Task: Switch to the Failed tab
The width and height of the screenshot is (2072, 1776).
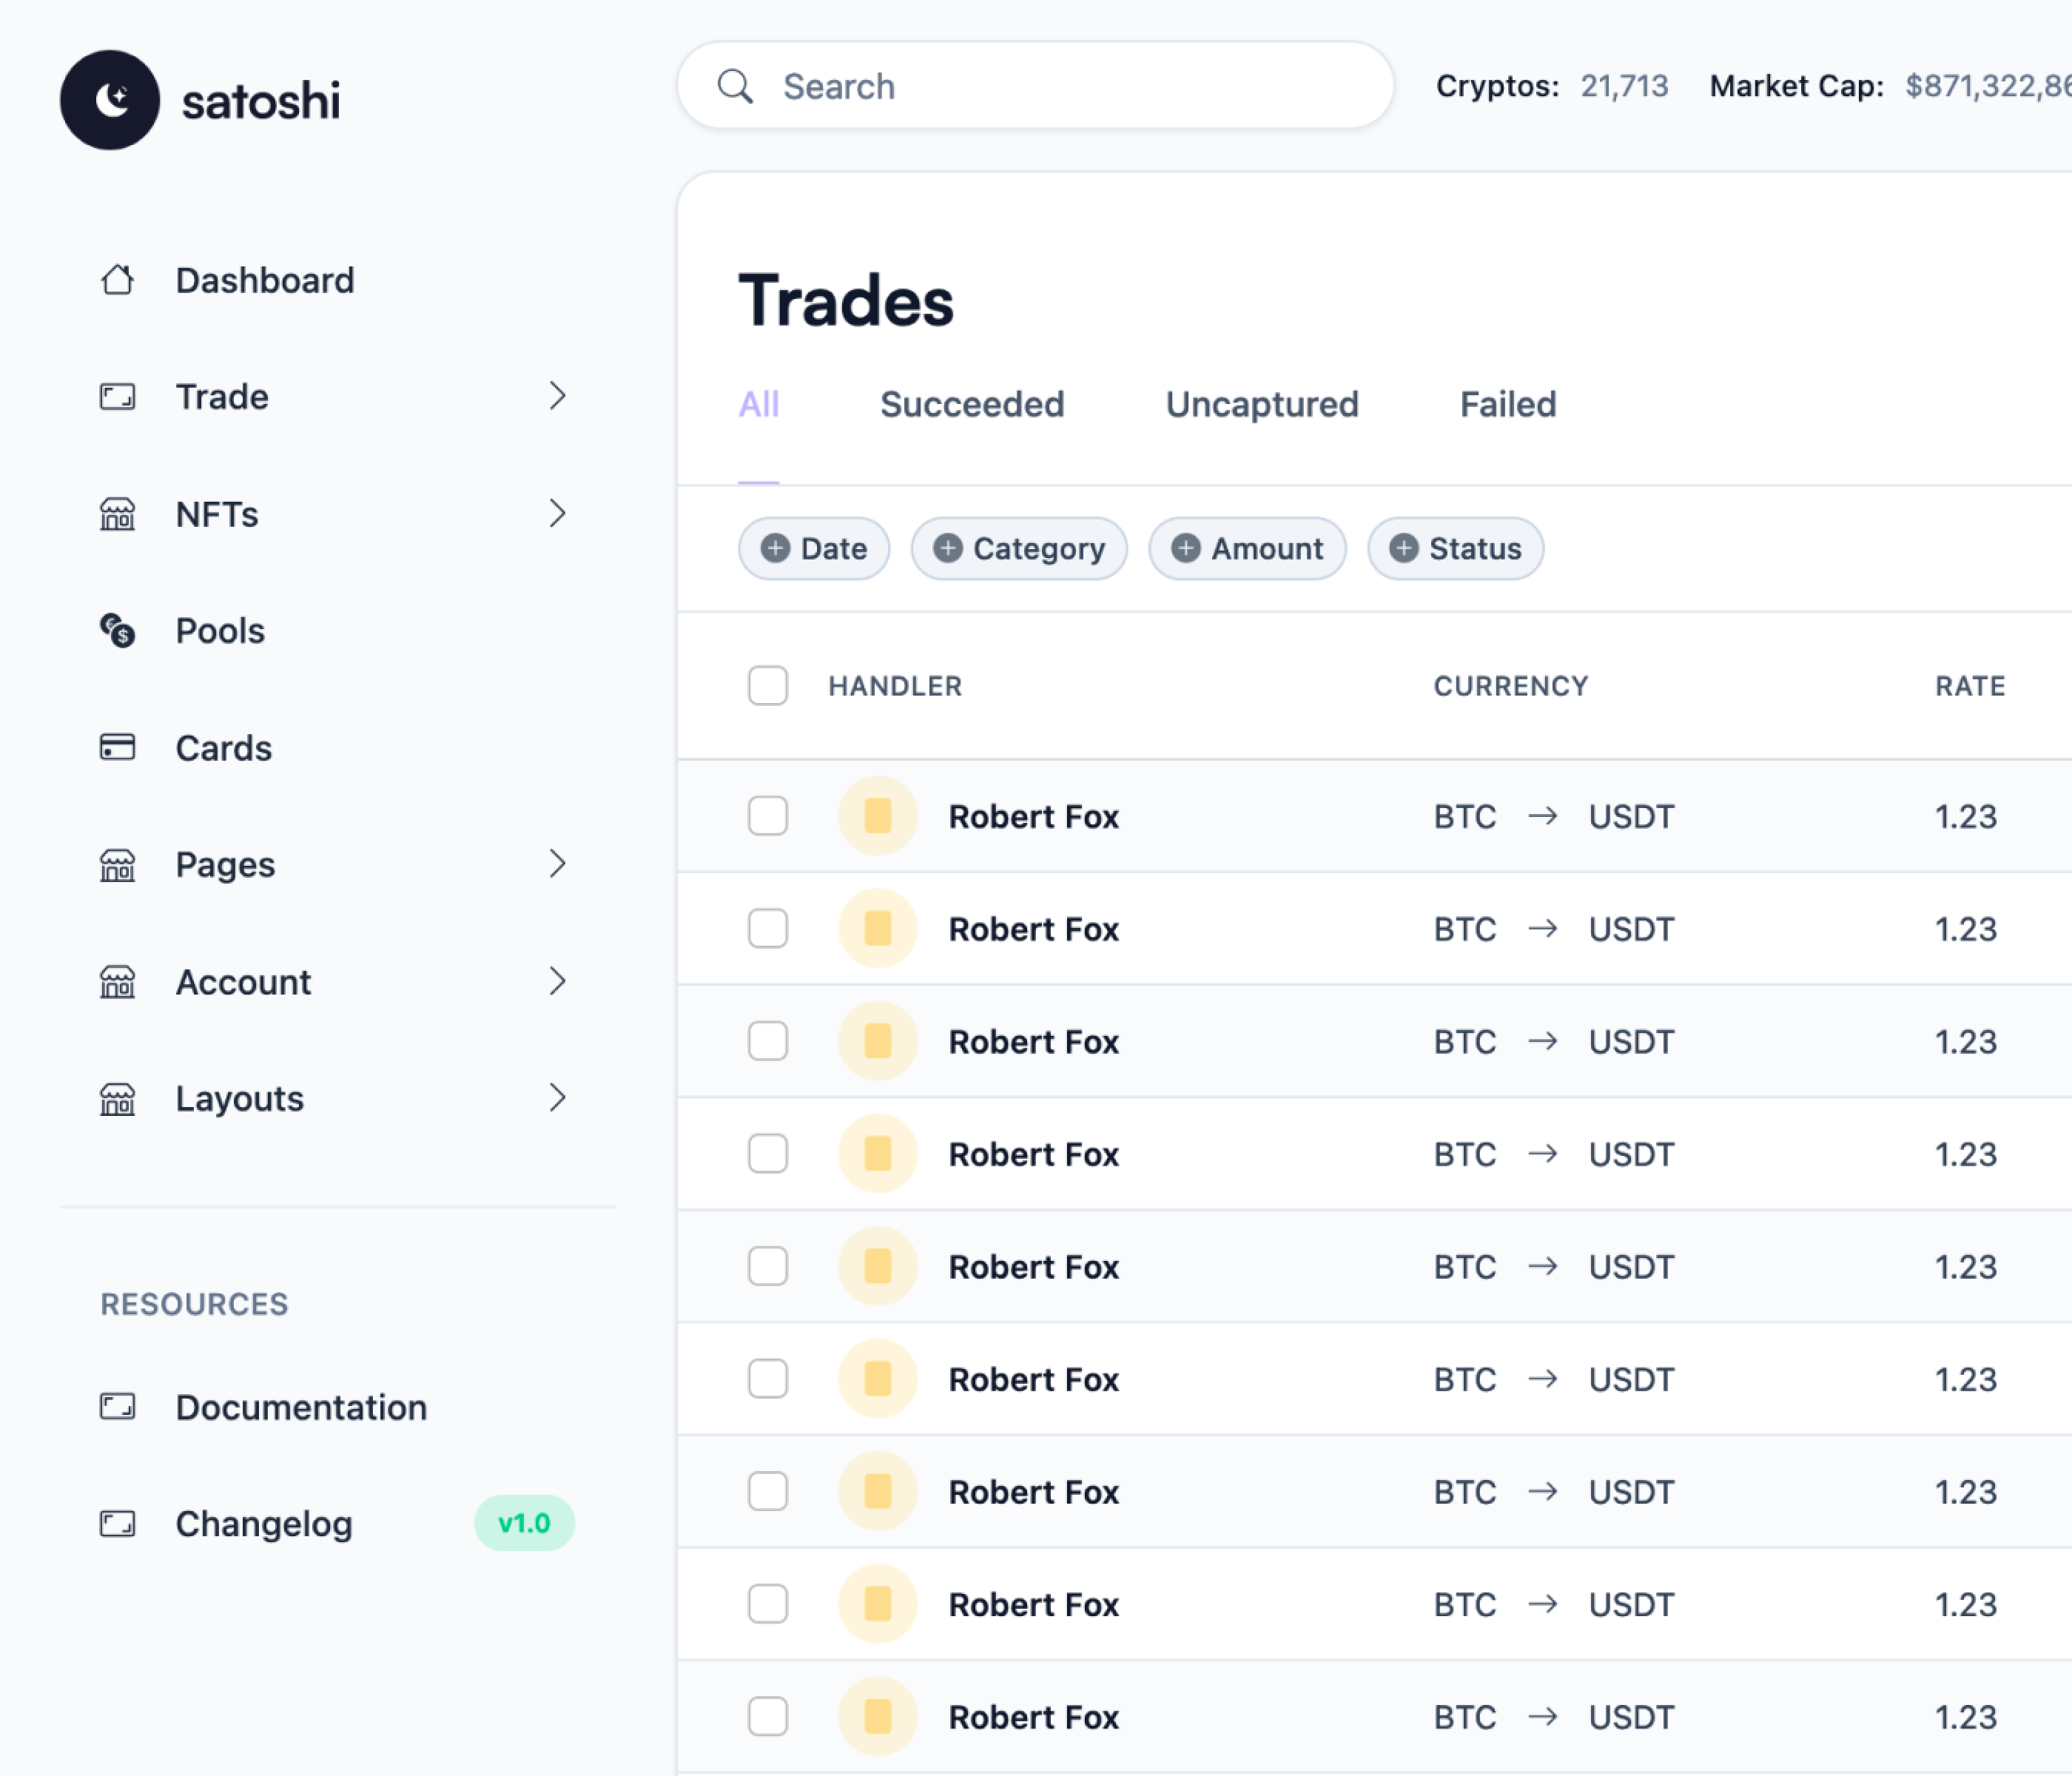Action: [1507, 405]
